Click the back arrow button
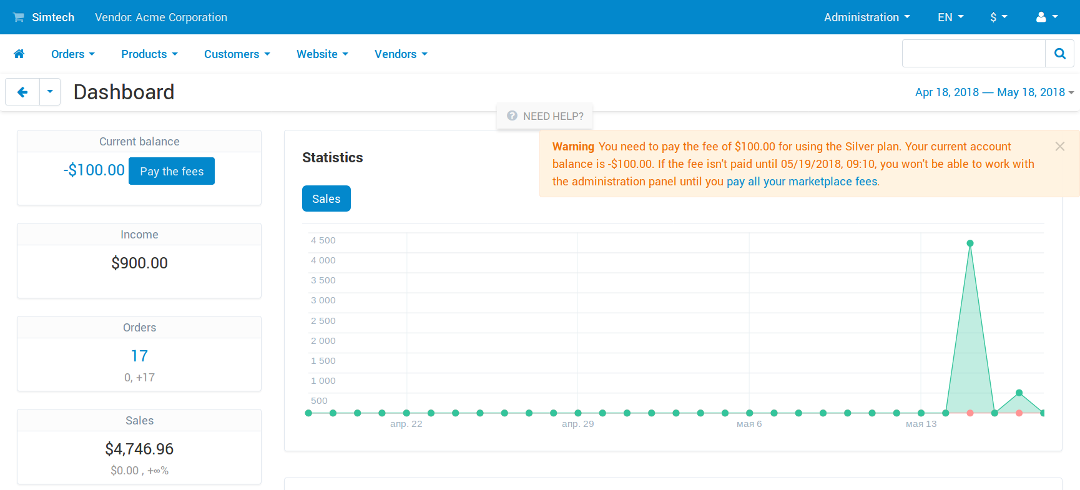This screenshot has width=1080, height=490. click(x=22, y=92)
